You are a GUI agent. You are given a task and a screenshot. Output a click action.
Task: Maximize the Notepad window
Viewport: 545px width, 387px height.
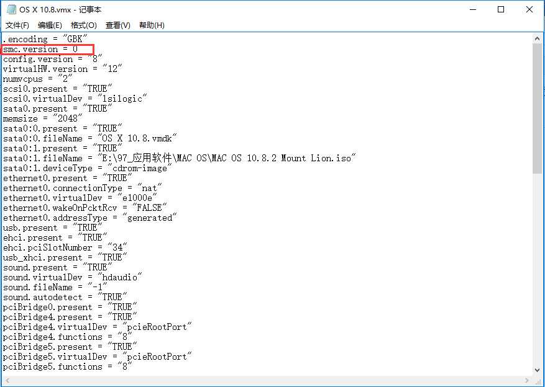point(501,9)
